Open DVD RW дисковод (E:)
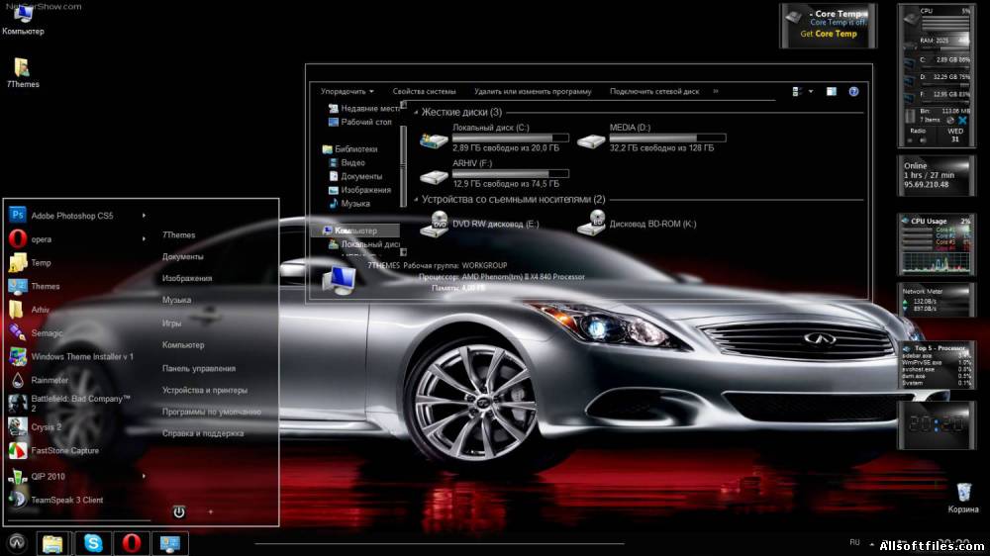The height and width of the screenshot is (556, 990). pos(480,224)
